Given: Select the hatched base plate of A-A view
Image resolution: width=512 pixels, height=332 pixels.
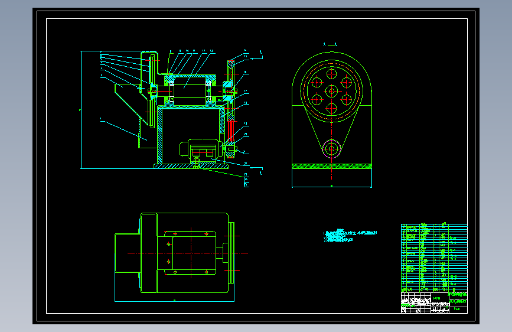Looking at the screenshot, I should pyautogui.click(x=332, y=167).
